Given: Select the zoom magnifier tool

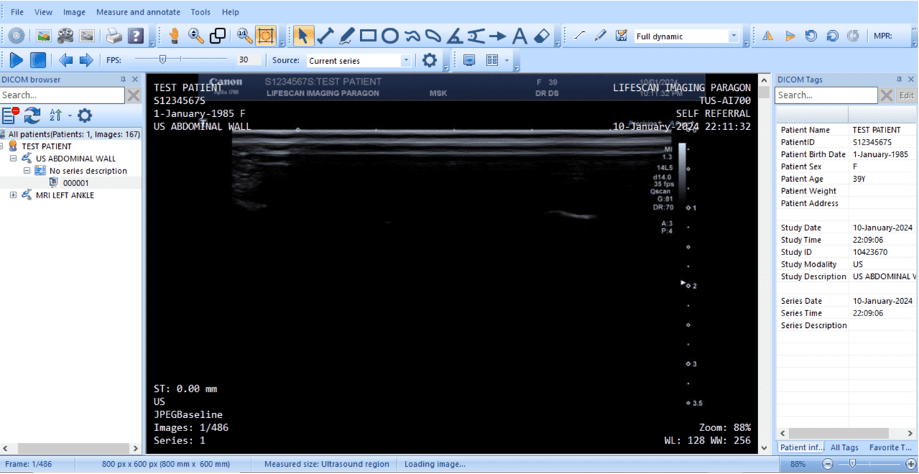Looking at the screenshot, I should pos(196,36).
